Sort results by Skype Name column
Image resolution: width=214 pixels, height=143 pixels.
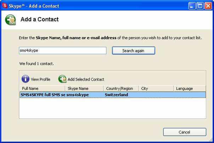tap(84, 89)
